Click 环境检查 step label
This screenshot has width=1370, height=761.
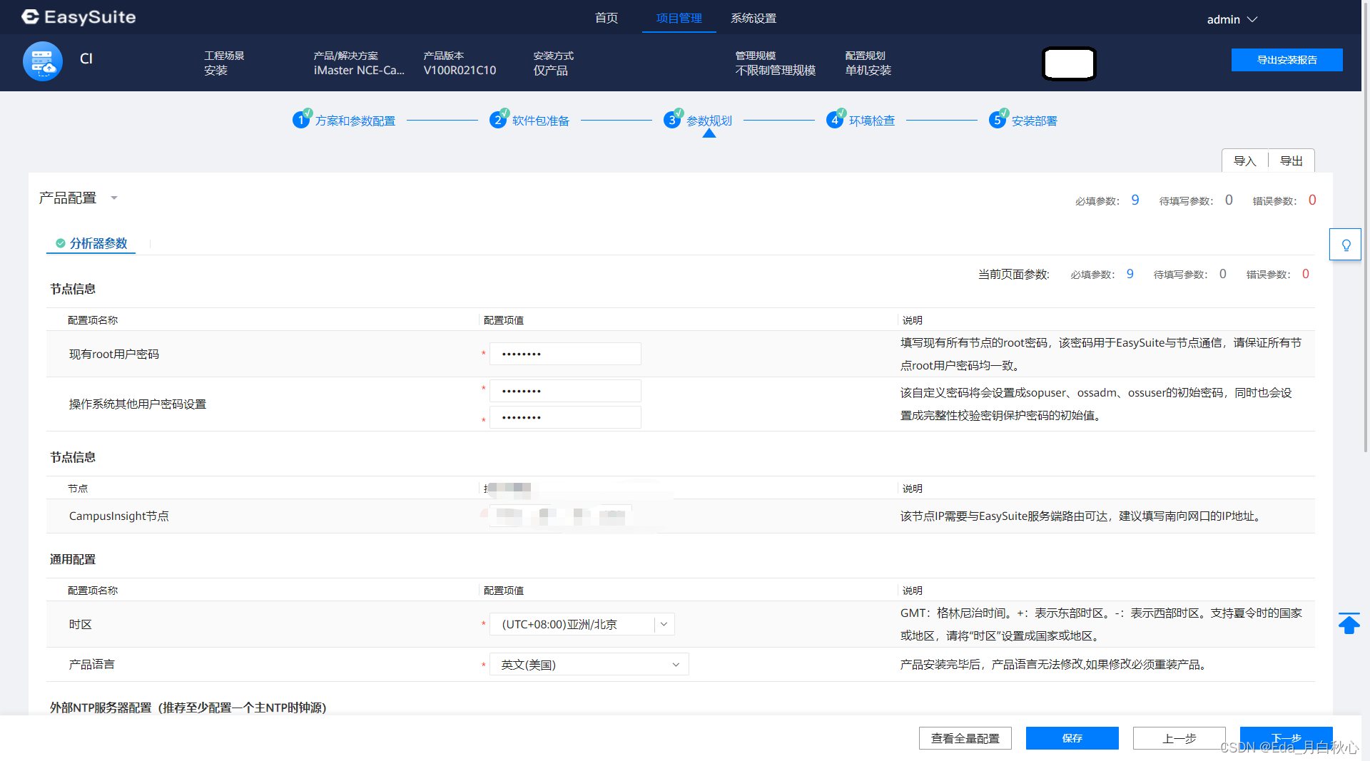click(x=872, y=121)
